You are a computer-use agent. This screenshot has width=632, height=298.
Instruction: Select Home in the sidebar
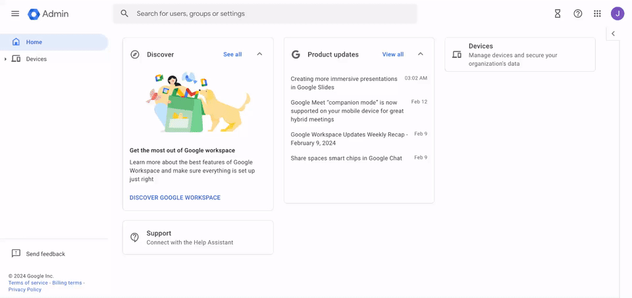(54, 42)
